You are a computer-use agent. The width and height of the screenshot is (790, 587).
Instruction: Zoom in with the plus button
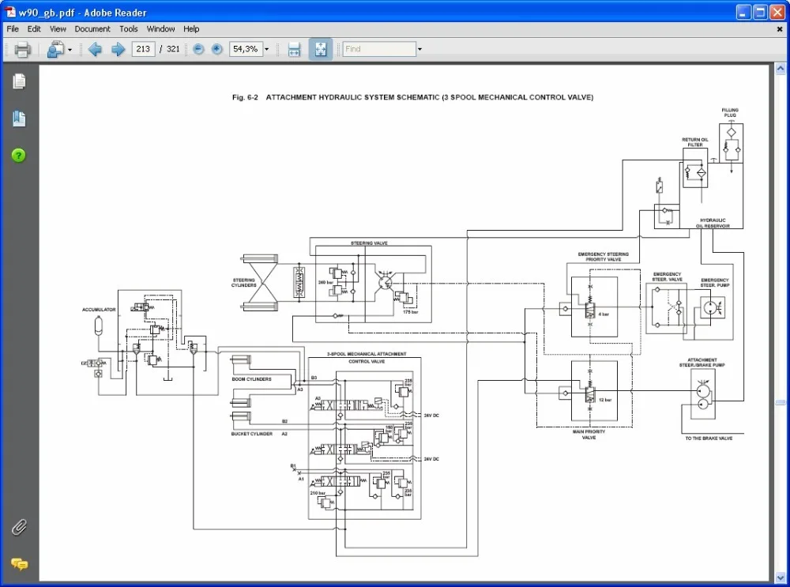tap(216, 49)
